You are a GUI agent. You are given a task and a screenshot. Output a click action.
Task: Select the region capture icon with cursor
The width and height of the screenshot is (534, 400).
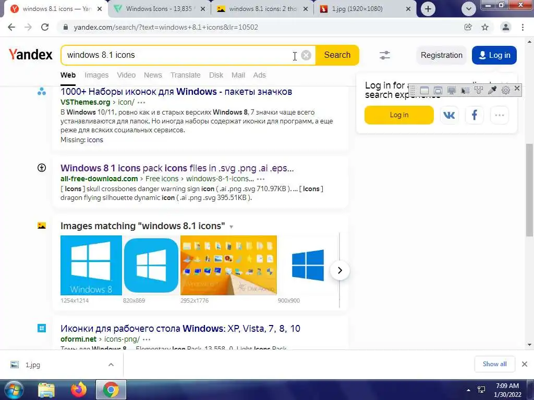pos(465,91)
